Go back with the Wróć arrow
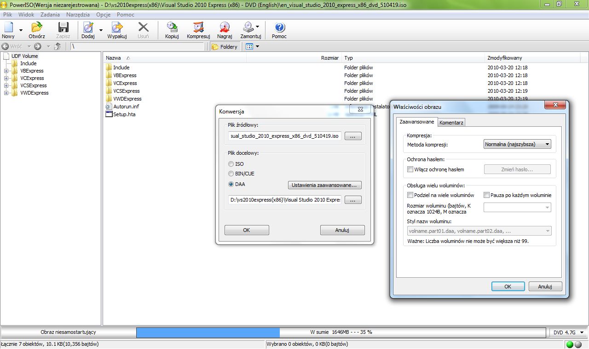589x349 pixels. (x=6, y=46)
